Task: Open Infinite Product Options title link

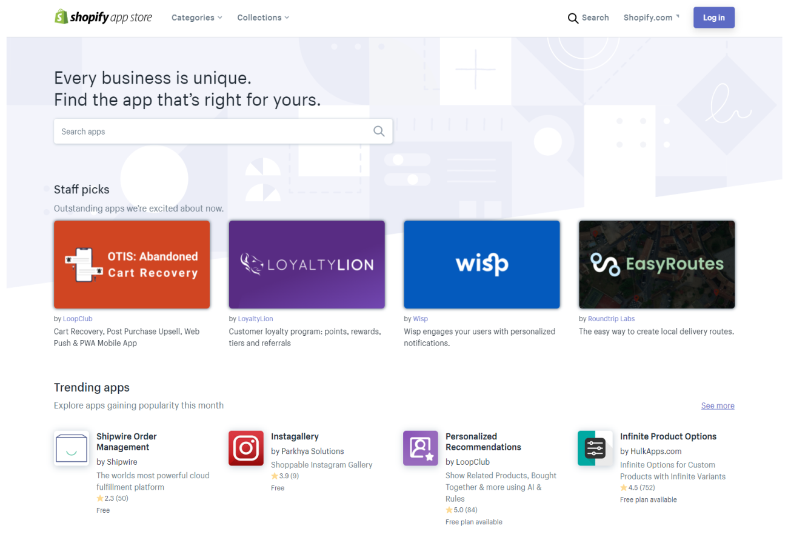Action: tap(669, 436)
